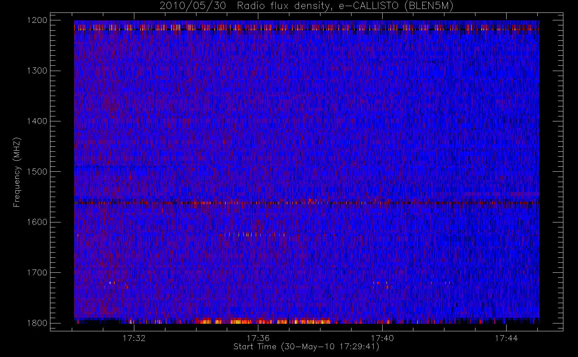This screenshot has width=578, height=357.
Task: Click the 1300 frequency tick label
Action: pyautogui.click(x=37, y=71)
